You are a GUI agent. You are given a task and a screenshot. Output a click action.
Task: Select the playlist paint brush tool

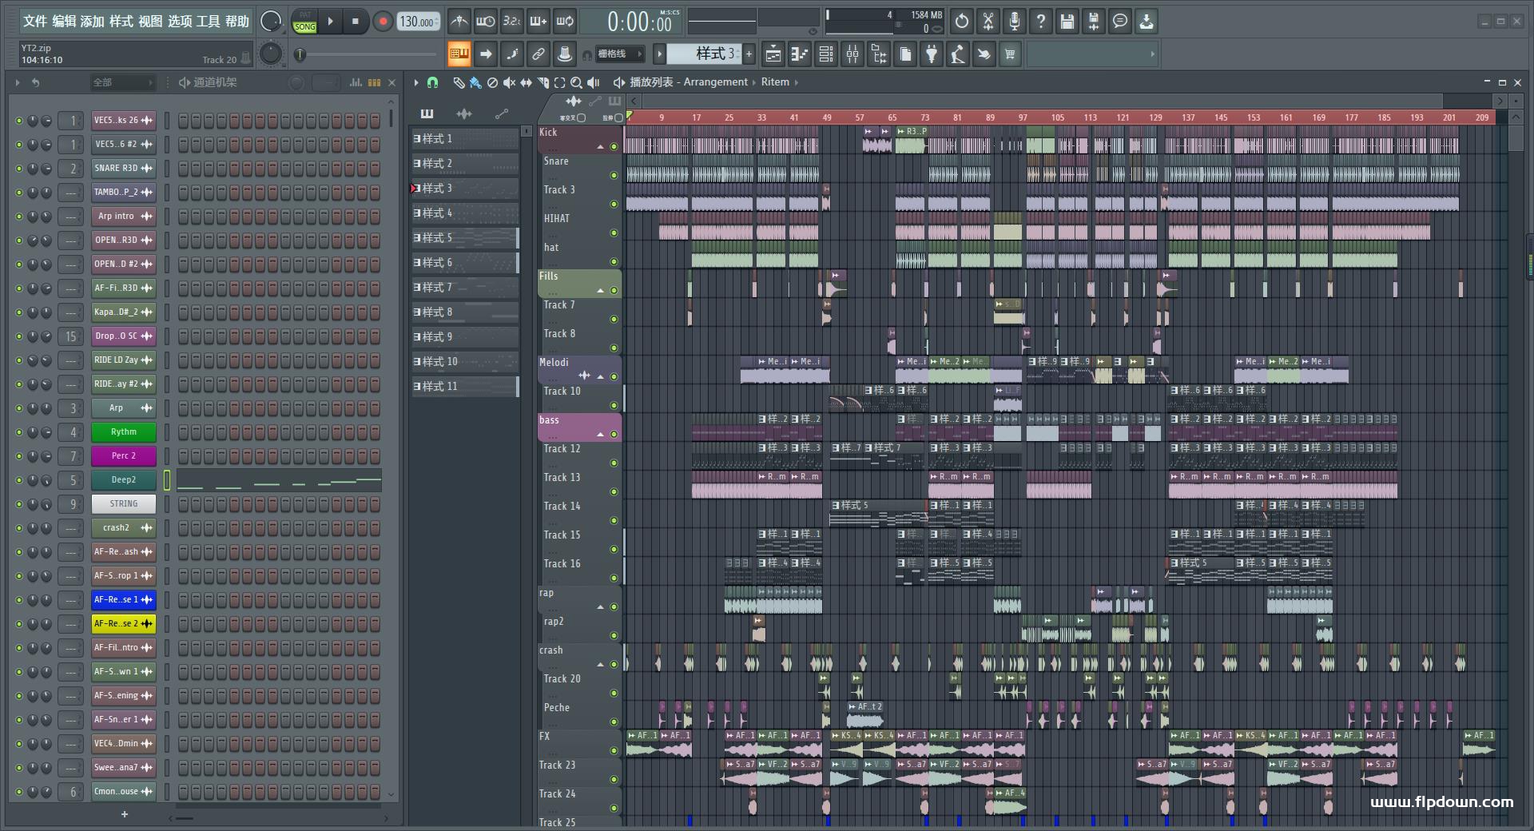click(x=475, y=82)
